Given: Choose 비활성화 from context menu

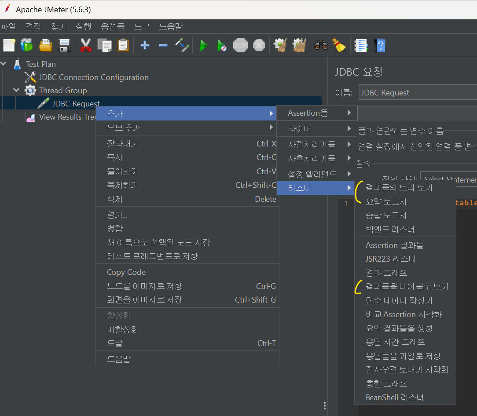Looking at the screenshot, I should (187, 330).
